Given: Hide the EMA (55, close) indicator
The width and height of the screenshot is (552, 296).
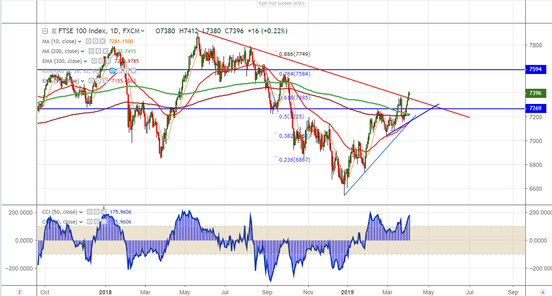Looking at the screenshot, I should [91, 81].
